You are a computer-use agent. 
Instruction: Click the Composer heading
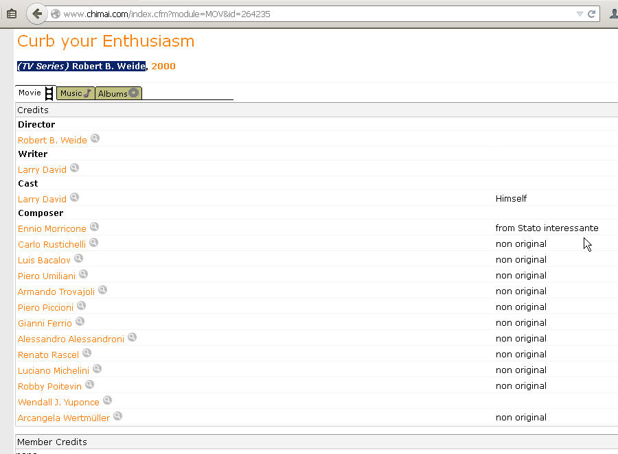pyautogui.click(x=41, y=213)
